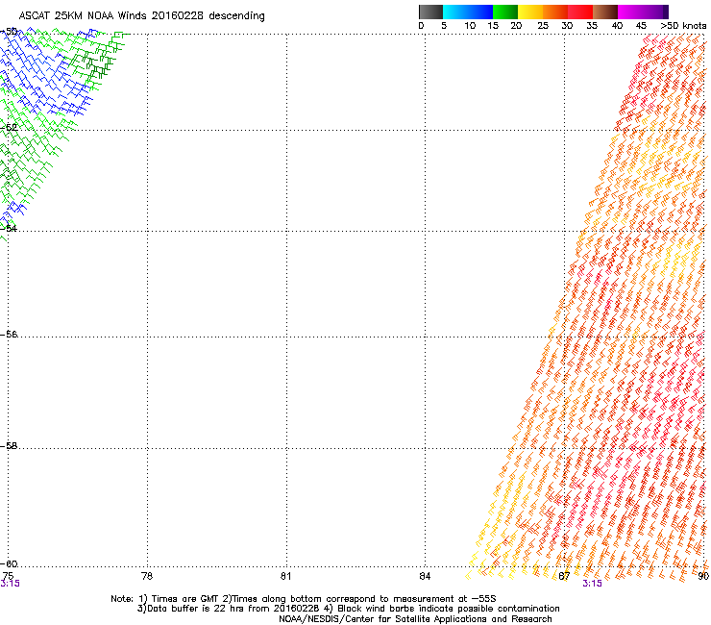
Task: Click the '>50 knots' legend label
Action: coord(683,26)
